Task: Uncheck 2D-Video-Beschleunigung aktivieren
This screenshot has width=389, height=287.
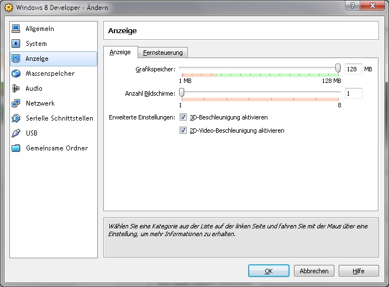Action: [x=183, y=130]
